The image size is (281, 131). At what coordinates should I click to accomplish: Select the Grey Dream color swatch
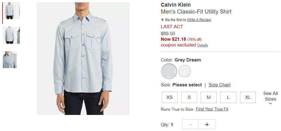(x=169, y=71)
